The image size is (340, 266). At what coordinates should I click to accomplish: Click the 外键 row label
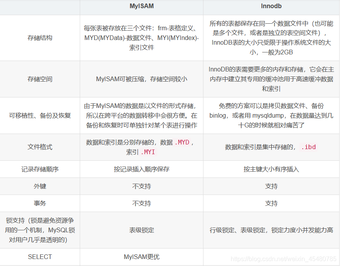pos(40,186)
